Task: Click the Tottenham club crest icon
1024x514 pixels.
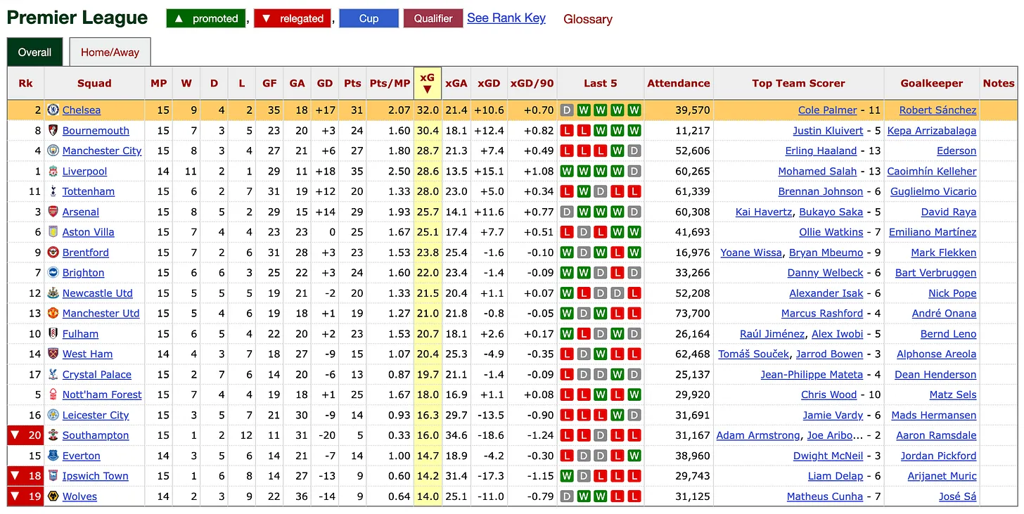Action: pyautogui.click(x=53, y=191)
